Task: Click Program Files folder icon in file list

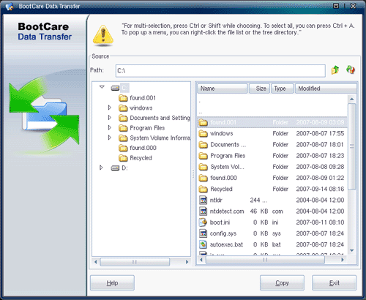Action: pos(203,156)
